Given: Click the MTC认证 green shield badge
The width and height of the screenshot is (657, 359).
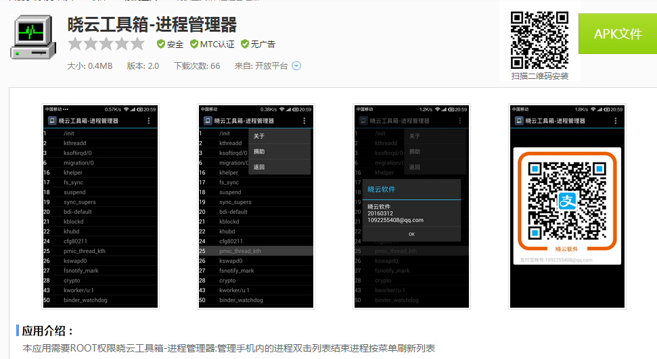Looking at the screenshot, I should pyautogui.click(x=194, y=44).
